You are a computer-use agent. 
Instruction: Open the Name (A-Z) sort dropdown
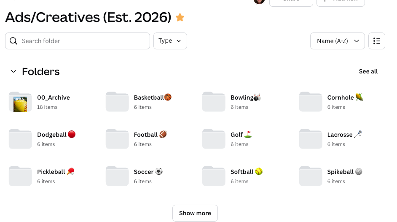pos(337,41)
